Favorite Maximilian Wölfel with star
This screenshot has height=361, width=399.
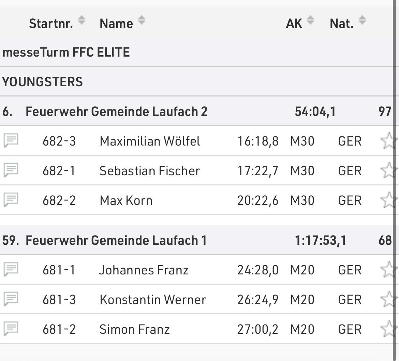pyautogui.click(x=388, y=141)
